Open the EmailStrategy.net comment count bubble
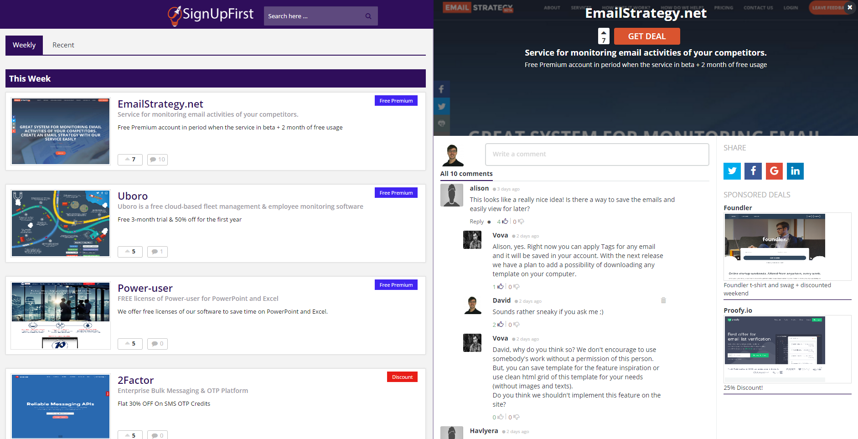858x439 pixels. point(157,160)
